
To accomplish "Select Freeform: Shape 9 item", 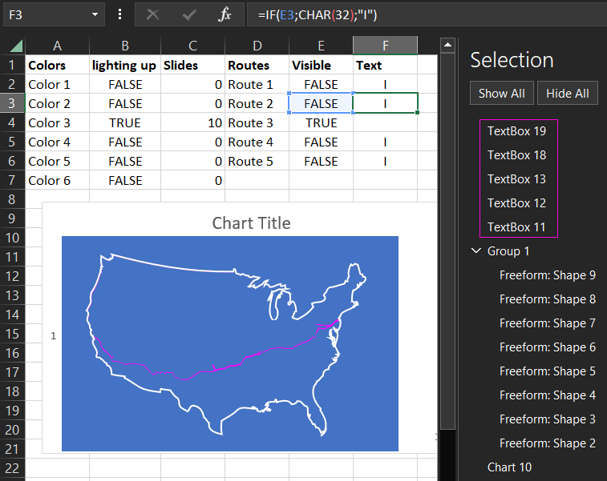I will tap(547, 275).
